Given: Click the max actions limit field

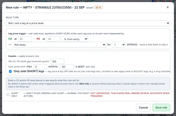Looking at the screenshot, I should [40, 67].
